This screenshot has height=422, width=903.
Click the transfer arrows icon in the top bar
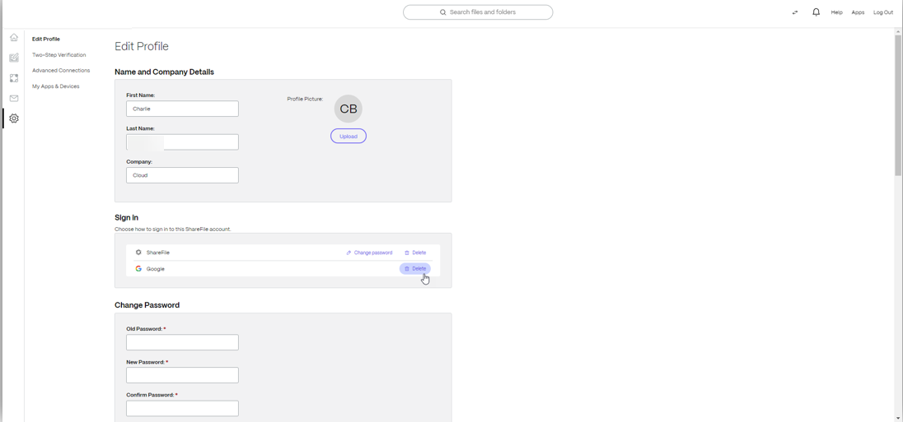coord(795,12)
